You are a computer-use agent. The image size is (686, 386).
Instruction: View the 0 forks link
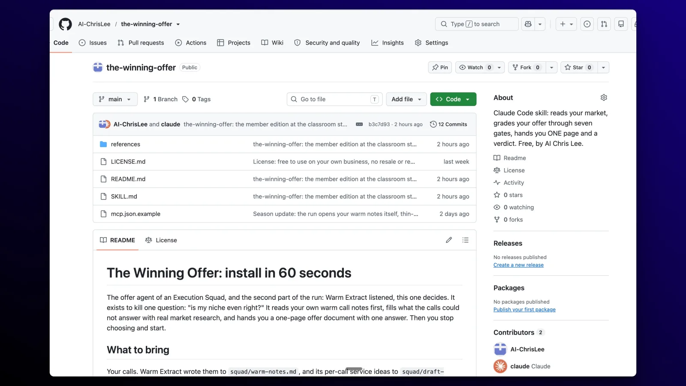(x=508, y=220)
